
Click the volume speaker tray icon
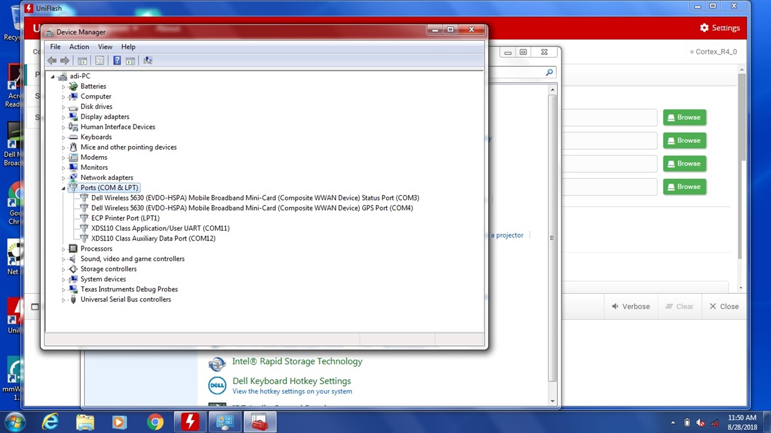click(700, 423)
